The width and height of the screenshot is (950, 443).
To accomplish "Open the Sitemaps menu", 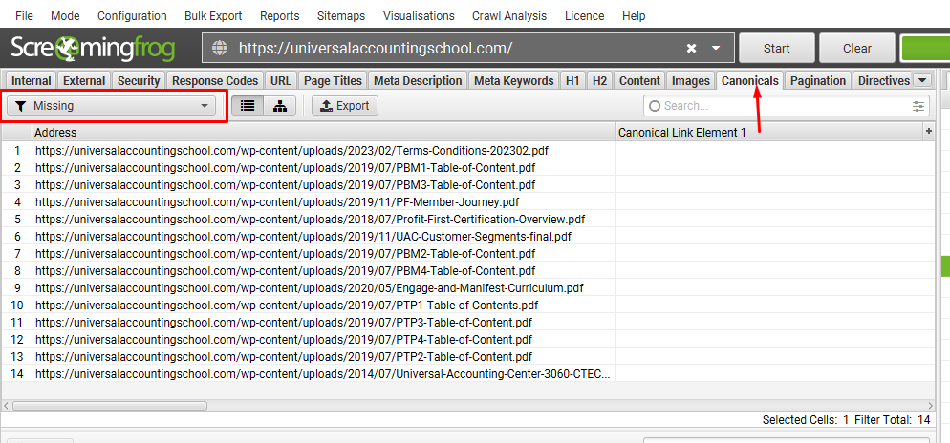I will coord(341,16).
